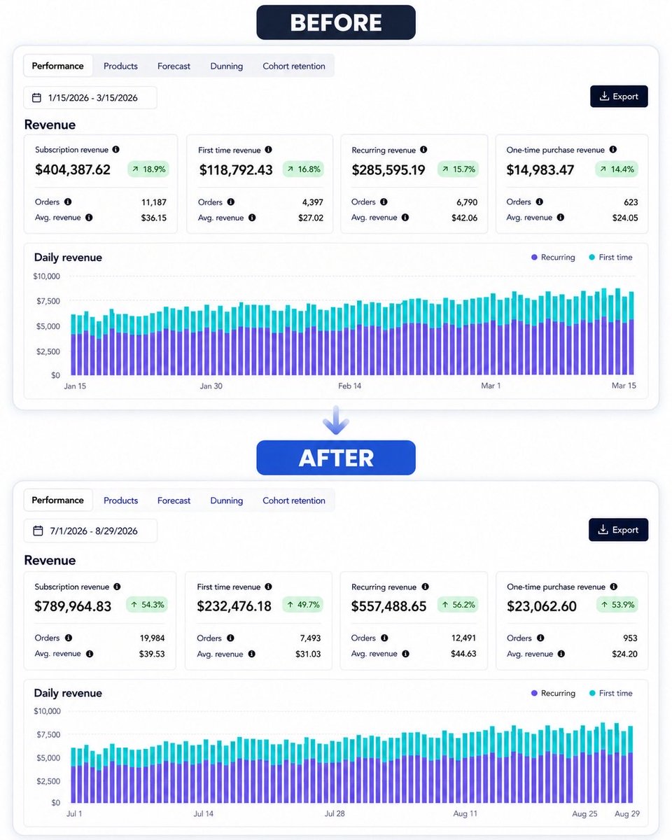Viewport: 672px width, 840px height.
Task: Click the $404,387.62 subscription revenue value
Action: coord(73,169)
